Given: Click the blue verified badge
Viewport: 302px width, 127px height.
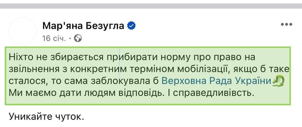Looking at the screenshot, I should 132,26.
